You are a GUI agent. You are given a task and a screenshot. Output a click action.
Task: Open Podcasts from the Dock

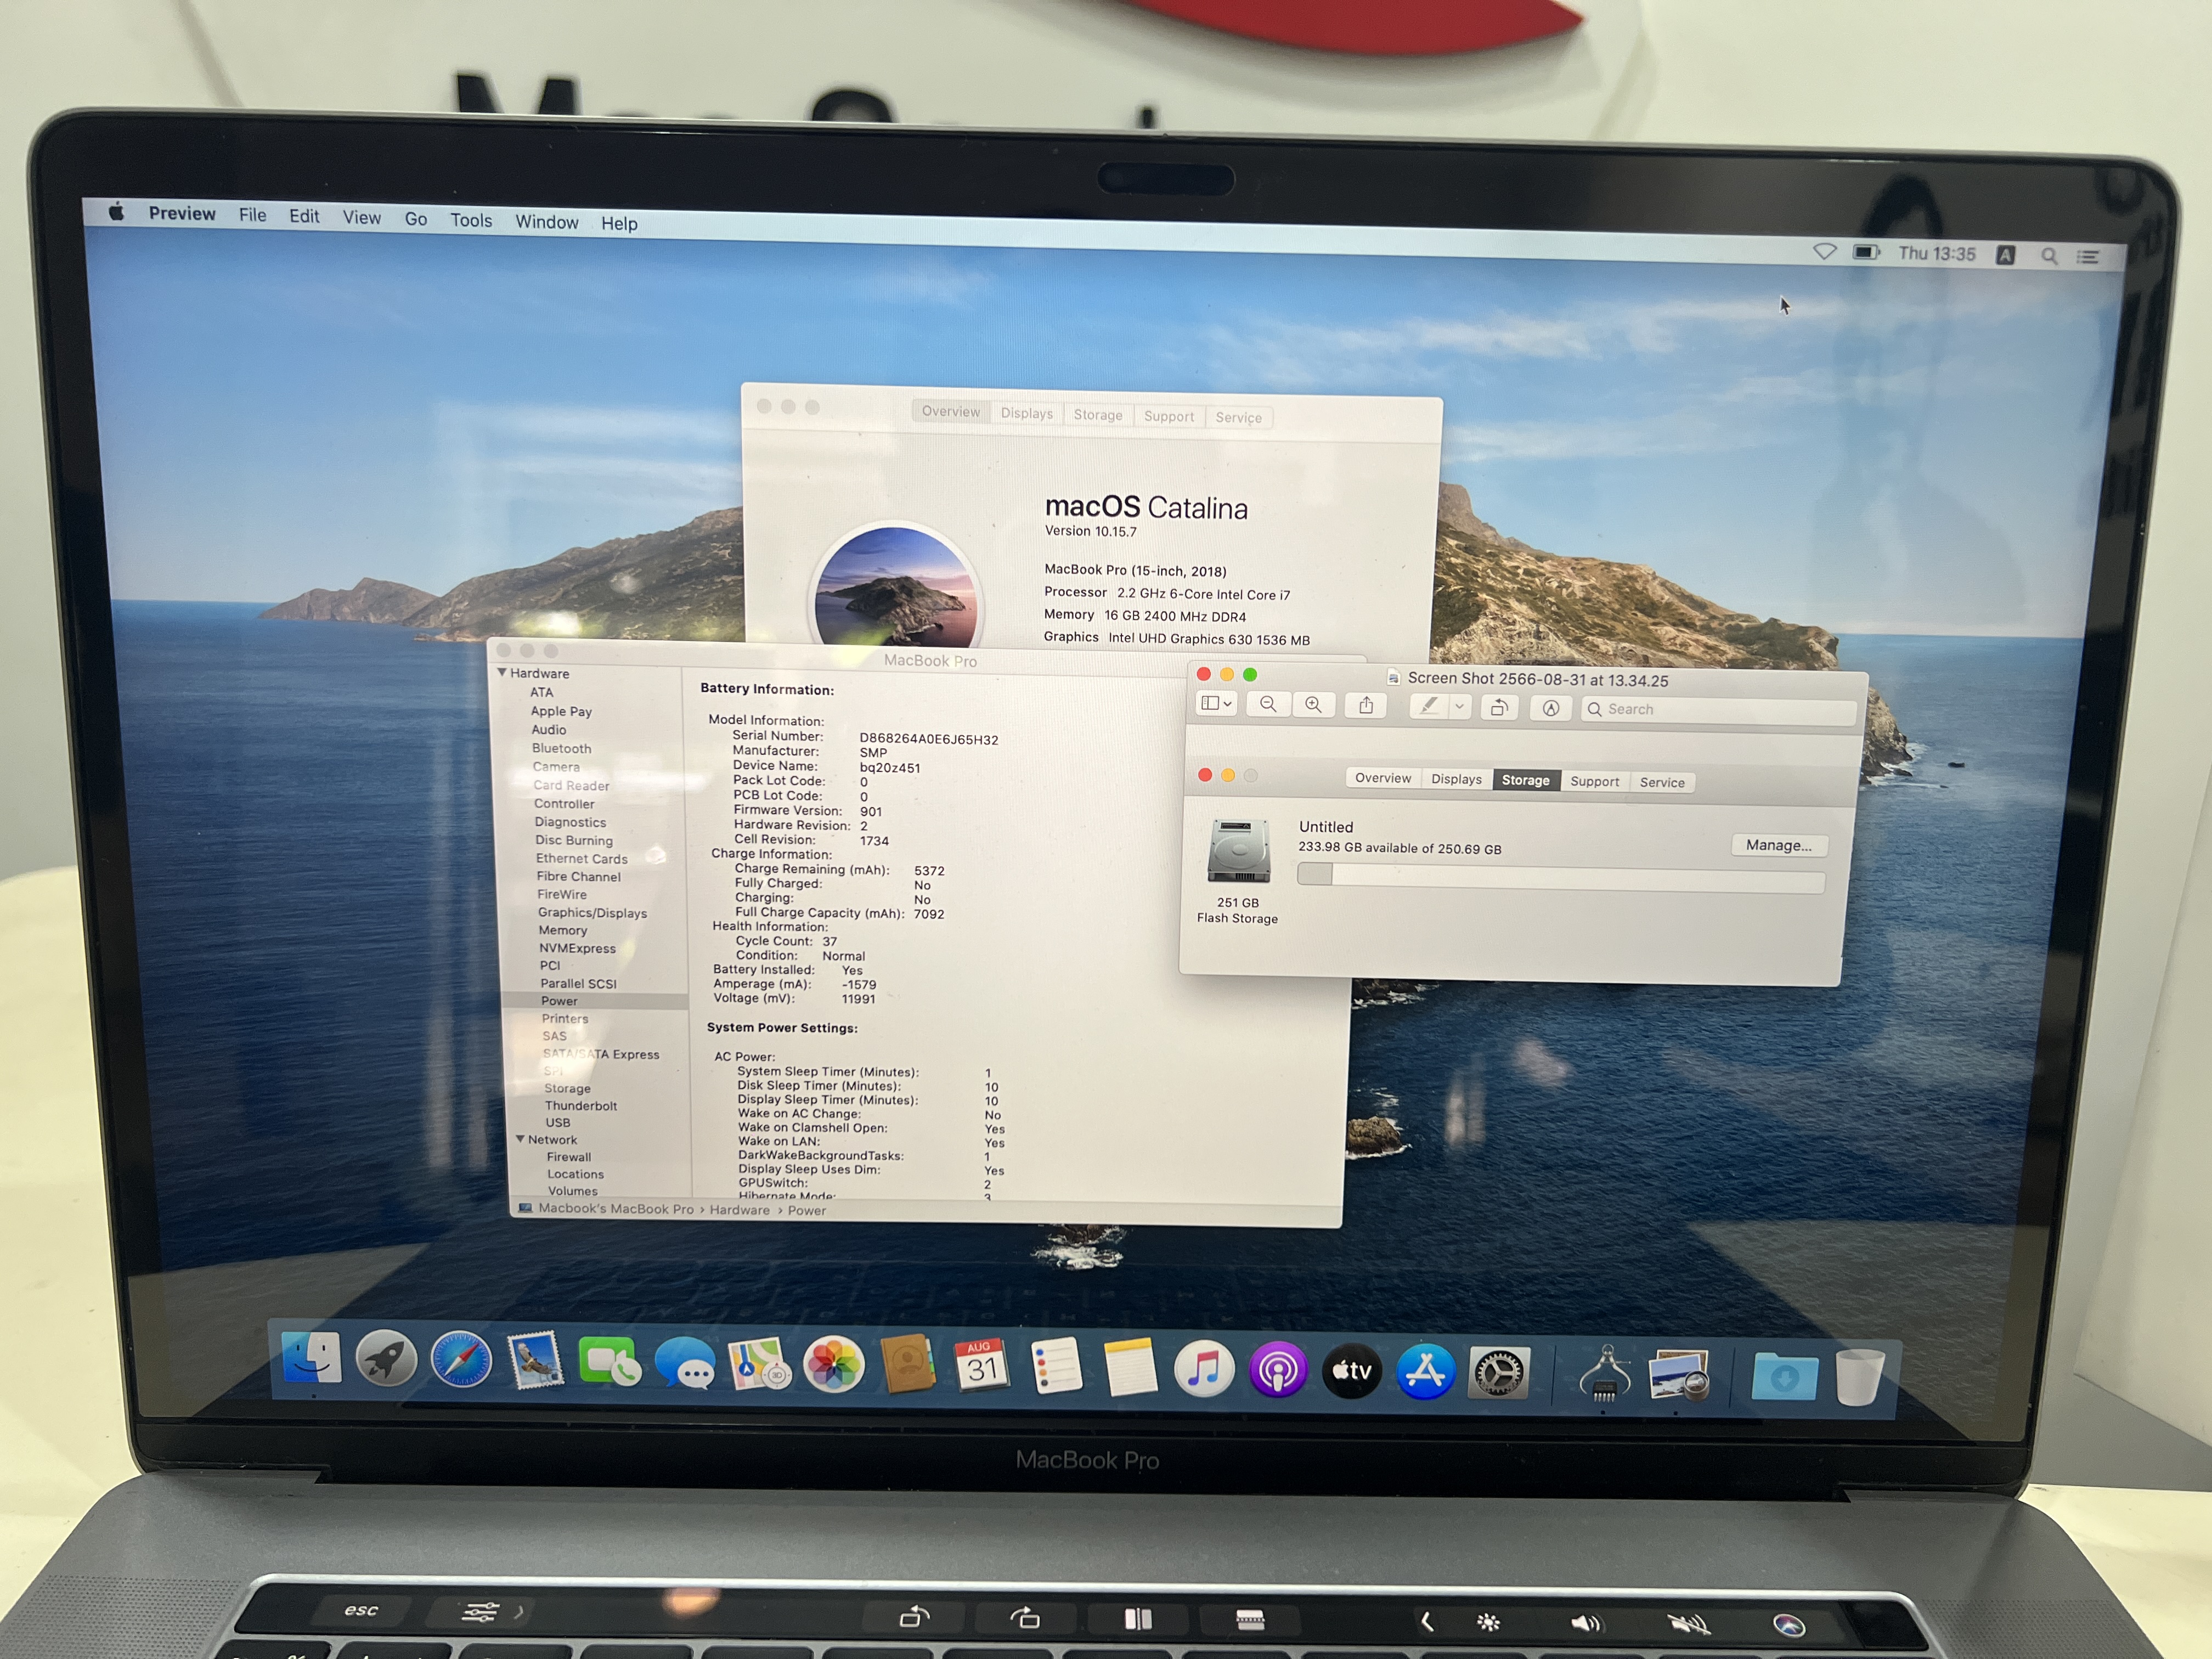[x=1278, y=1370]
